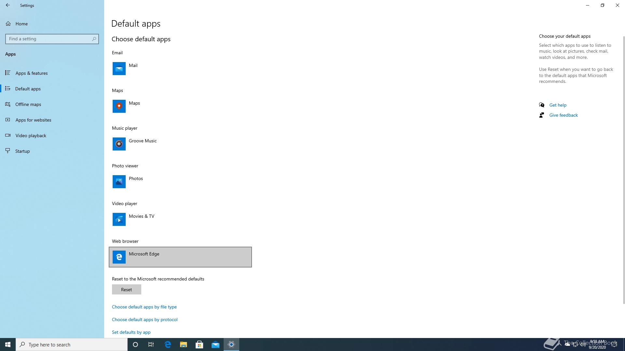Image resolution: width=625 pixels, height=351 pixels.
Task: Click the Movies & TV icon
Action: pyautogui.click(x=119, y=219)
